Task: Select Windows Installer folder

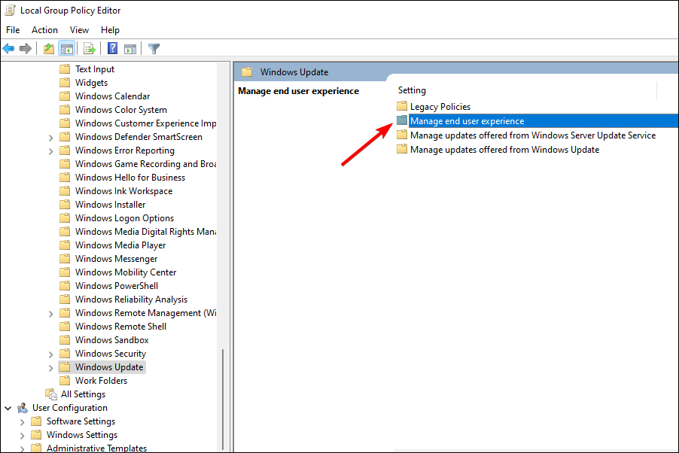Action: (x=110, y=205)
